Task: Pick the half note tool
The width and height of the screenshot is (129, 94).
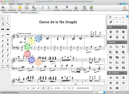Action: [x=3, y=35]
